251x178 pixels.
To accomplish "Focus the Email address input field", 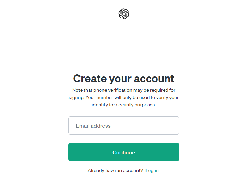I will point(124,126).
